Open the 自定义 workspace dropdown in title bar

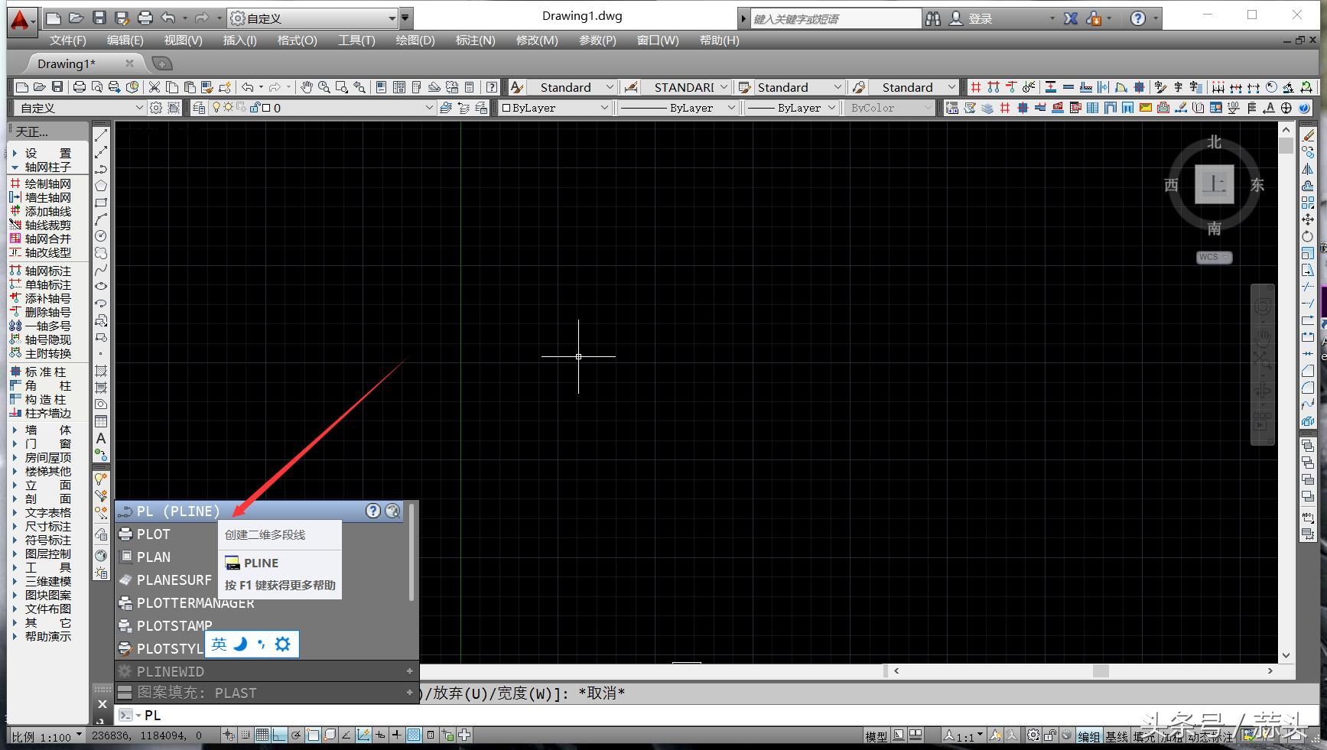point(314,18)
